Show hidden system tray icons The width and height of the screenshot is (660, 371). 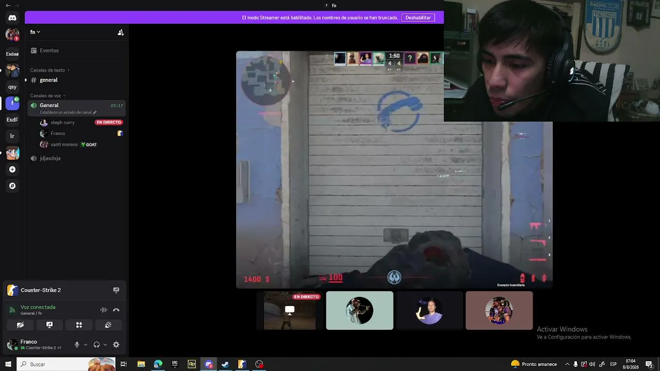tap(568, 364)
